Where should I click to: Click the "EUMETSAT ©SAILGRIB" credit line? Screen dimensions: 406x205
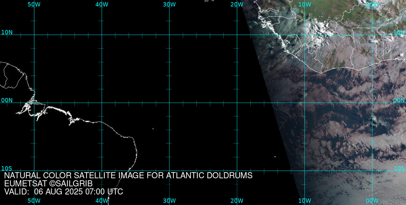48,184
